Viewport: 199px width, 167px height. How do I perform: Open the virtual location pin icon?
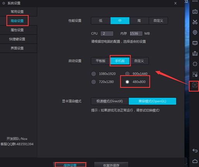[x=195, y=32]
